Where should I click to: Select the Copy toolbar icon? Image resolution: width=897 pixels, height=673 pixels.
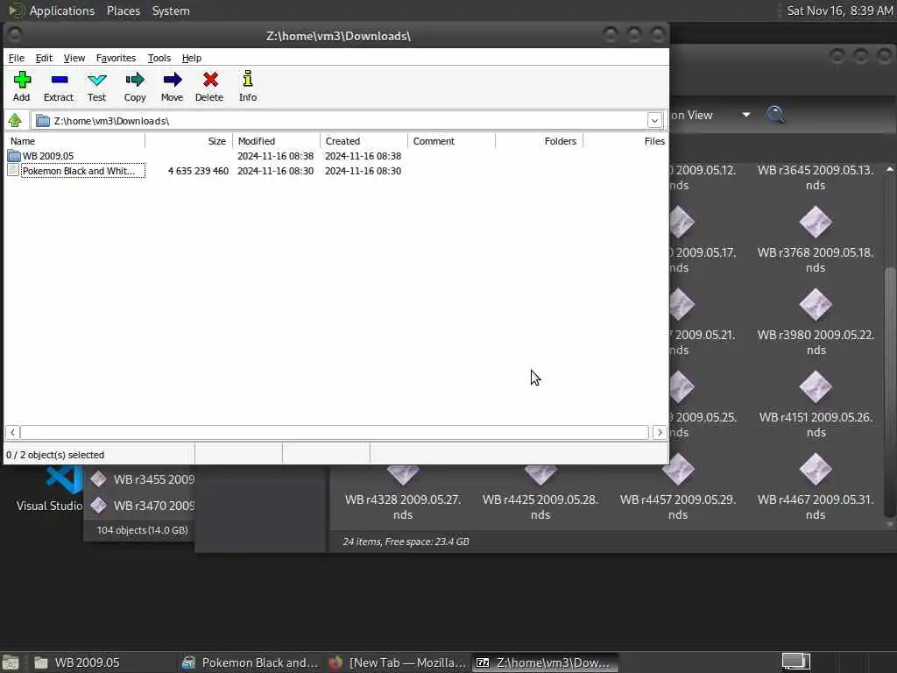tap(135, 87)
